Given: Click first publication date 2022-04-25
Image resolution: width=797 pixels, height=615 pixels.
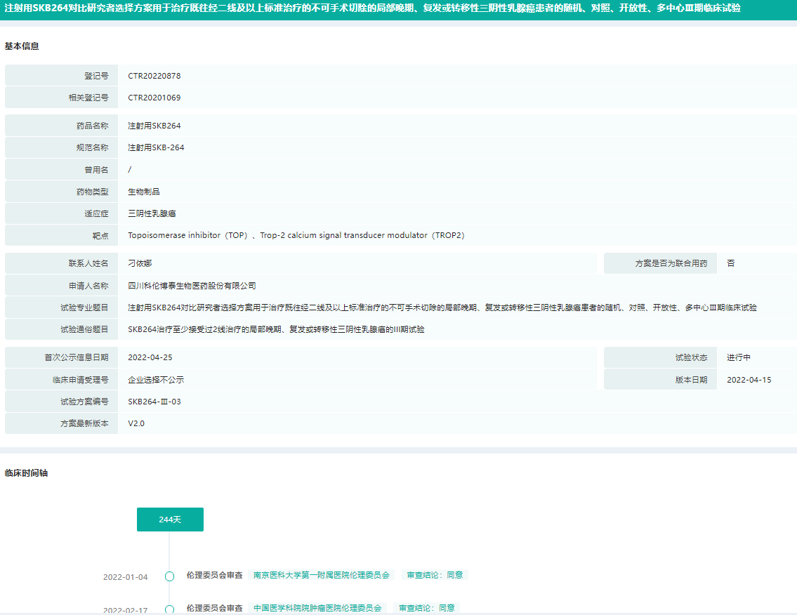Looking at the screenshot, I should [150, 357].
